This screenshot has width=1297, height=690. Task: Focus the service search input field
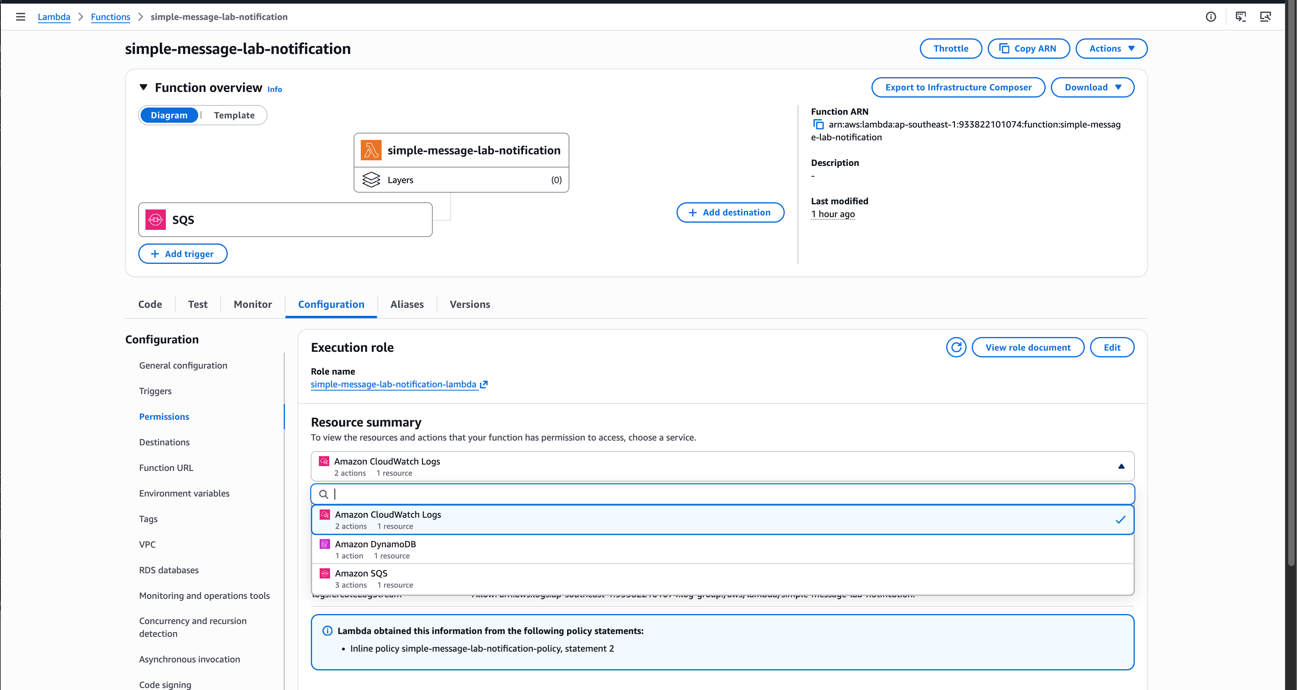coord(722,494)
